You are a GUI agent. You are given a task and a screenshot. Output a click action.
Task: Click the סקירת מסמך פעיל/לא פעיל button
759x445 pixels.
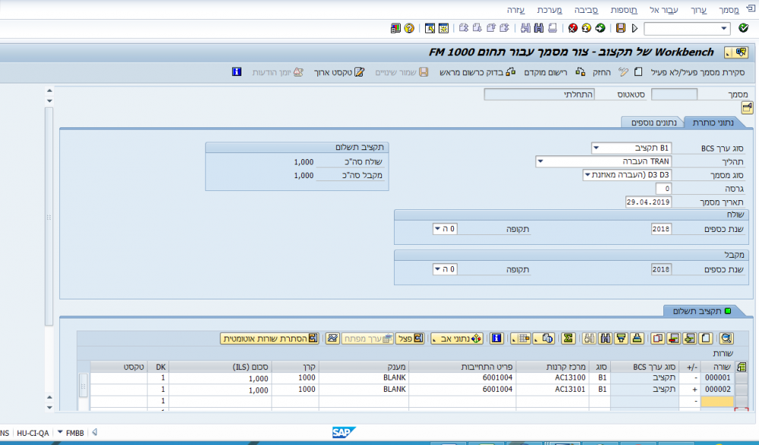[698, 72]
